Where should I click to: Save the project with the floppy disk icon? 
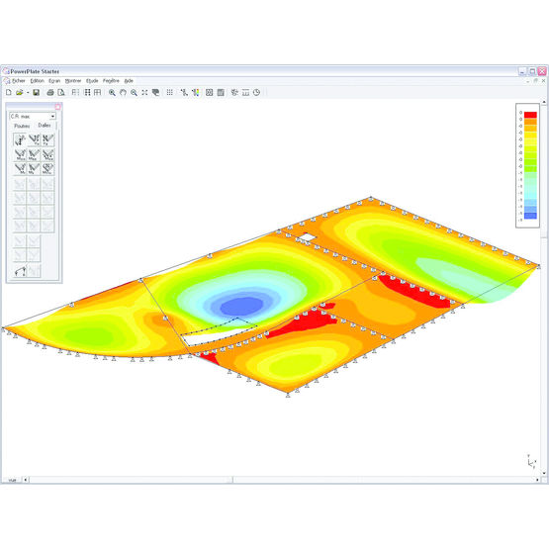(x=36, y=92)
